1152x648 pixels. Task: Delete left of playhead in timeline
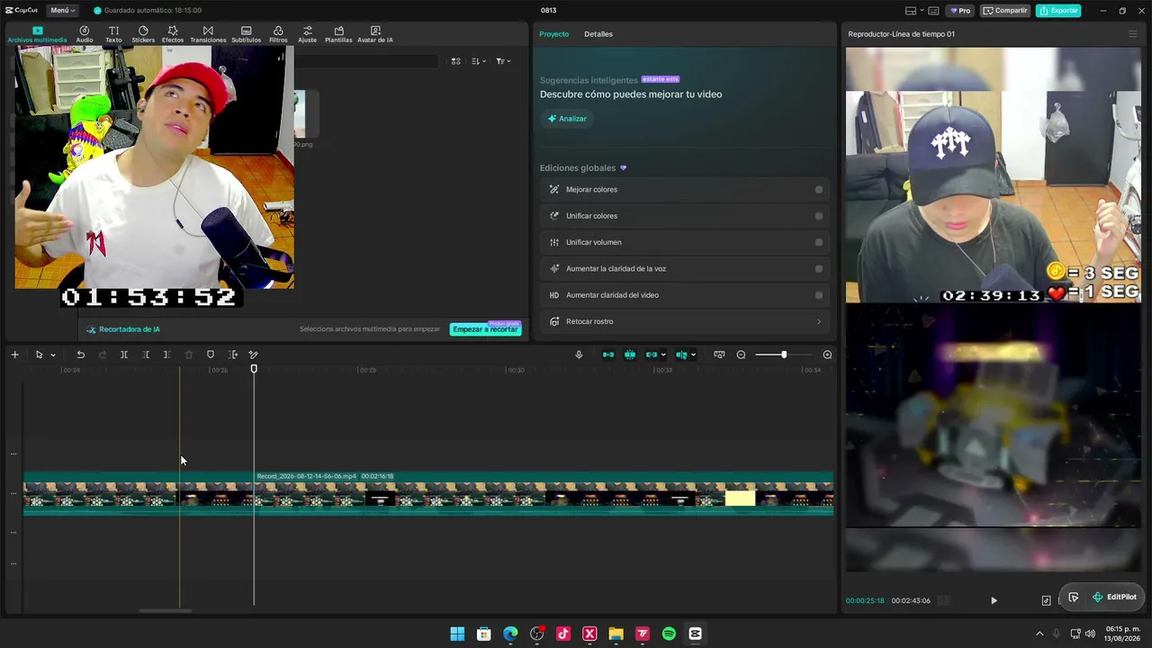(146, 355)
